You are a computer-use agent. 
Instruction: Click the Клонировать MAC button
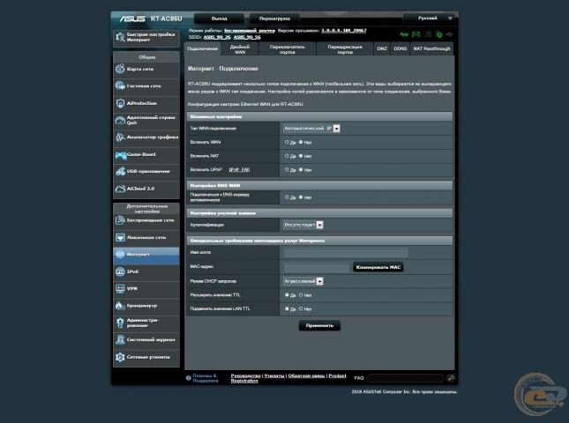[x=378, y=268]
